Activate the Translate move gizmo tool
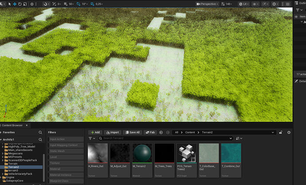 [15, 4]
